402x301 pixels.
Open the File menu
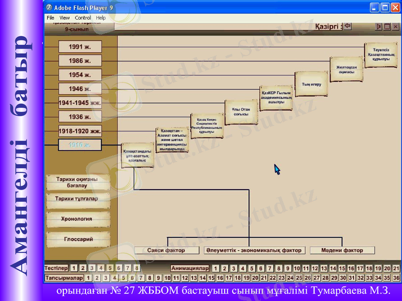(50, 18)
